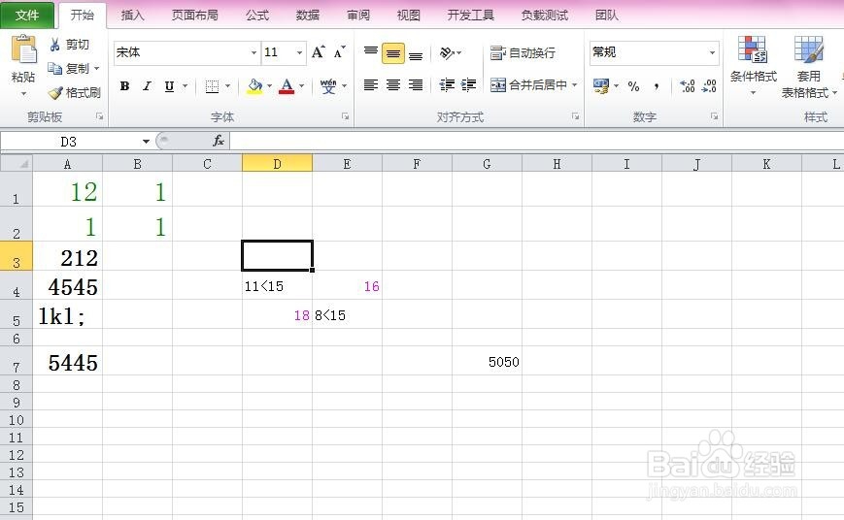Open the Alignment group dialog launcher
The width and height of the screenshot is (844, 520).
click(x=575, y=116)
